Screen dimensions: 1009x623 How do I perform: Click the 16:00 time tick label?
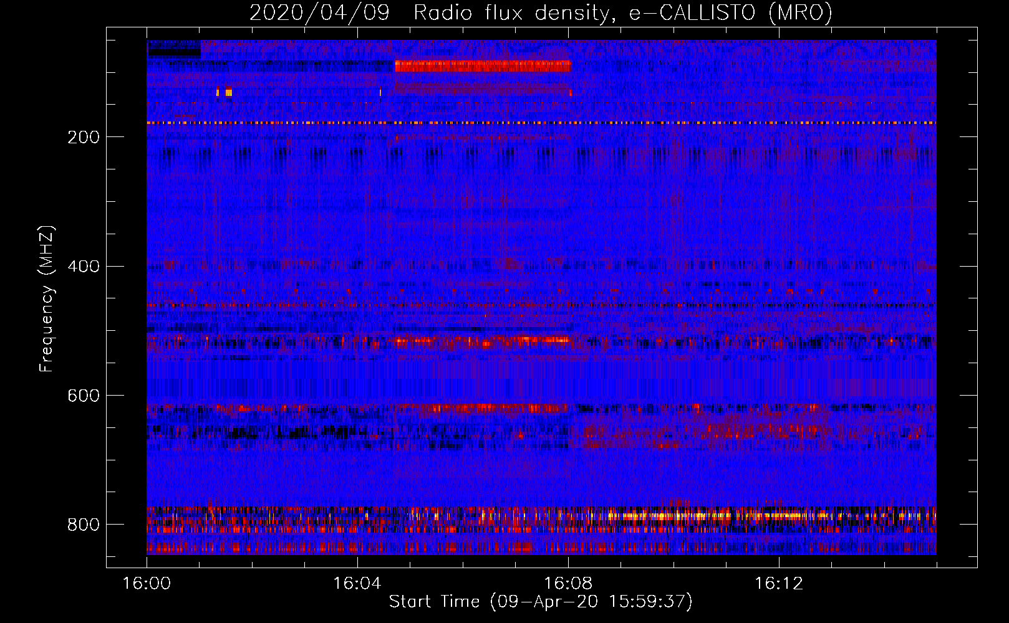pos(147,584)
